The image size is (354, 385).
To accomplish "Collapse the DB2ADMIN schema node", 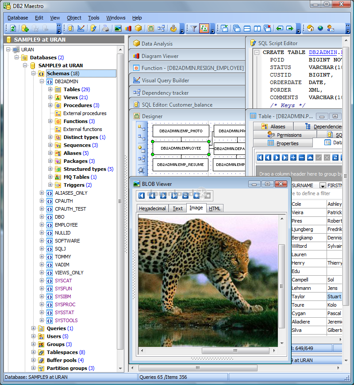I will (x=42, y=81).
